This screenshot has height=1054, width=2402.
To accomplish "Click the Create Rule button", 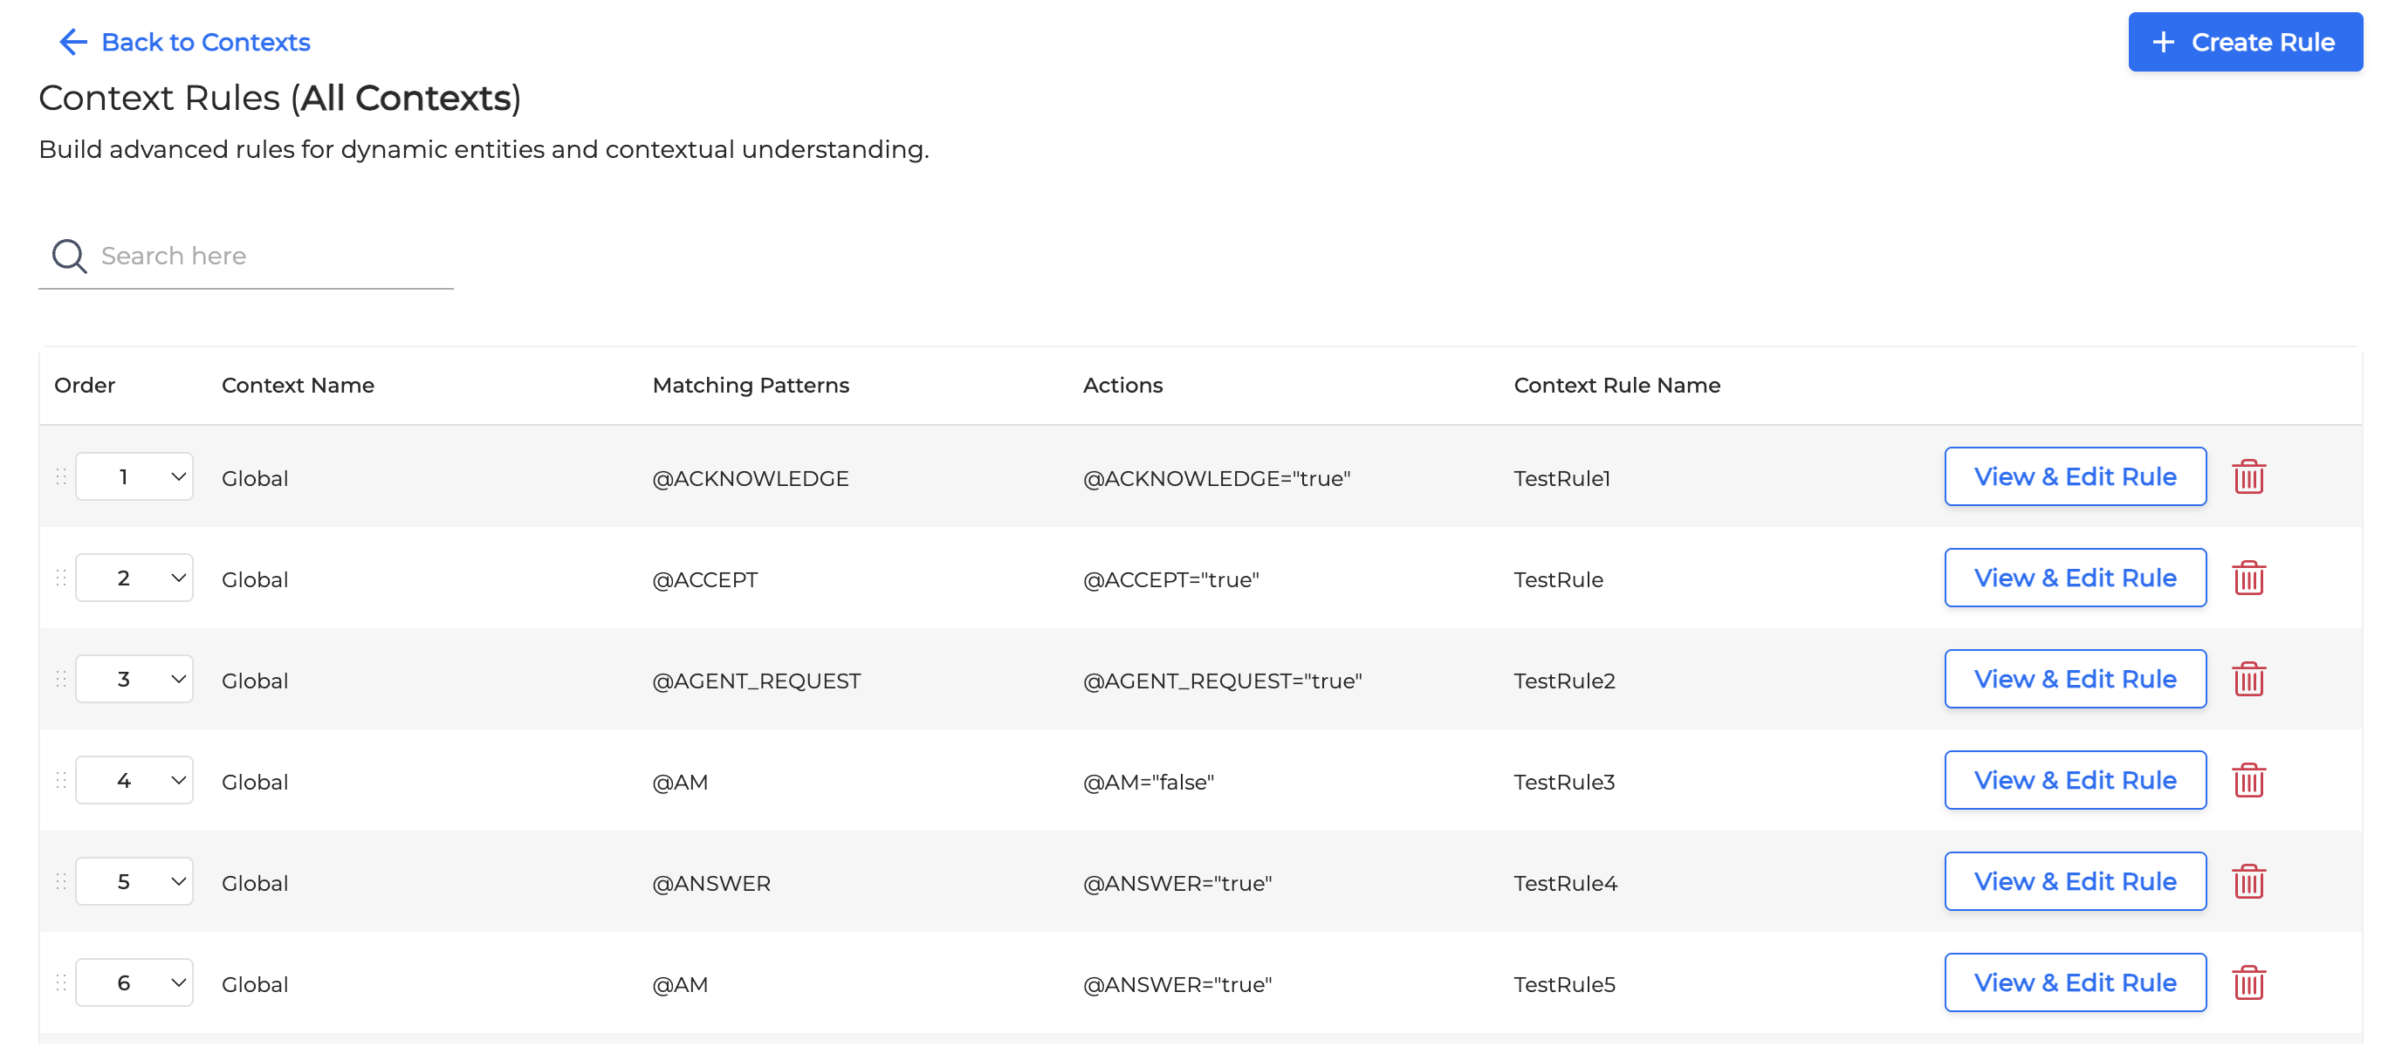I will point(2244,42).
